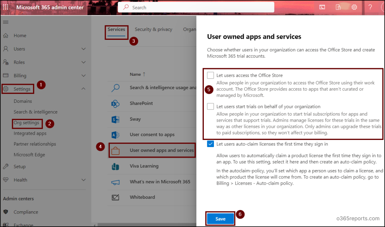Open Search & intelligence under Settings
The image size is (385, 227).
[x=36, y=112]
